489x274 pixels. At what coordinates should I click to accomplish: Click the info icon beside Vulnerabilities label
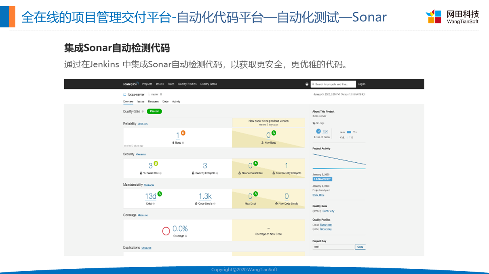coord(160,173)
